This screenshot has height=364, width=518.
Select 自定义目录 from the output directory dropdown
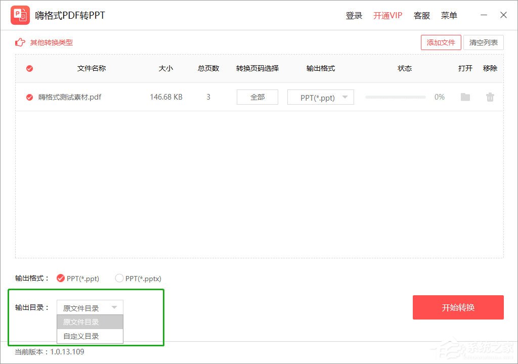point(90,336)
